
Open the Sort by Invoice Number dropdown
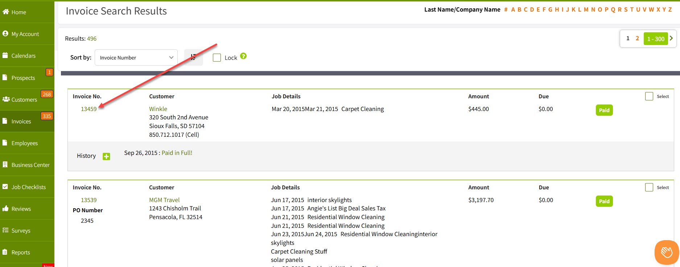[x=136, y=57]
